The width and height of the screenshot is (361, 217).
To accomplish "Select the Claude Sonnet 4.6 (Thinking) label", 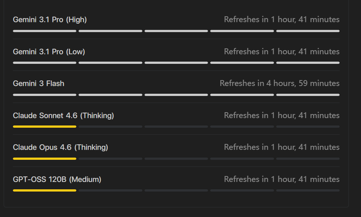I will point(63,116).
